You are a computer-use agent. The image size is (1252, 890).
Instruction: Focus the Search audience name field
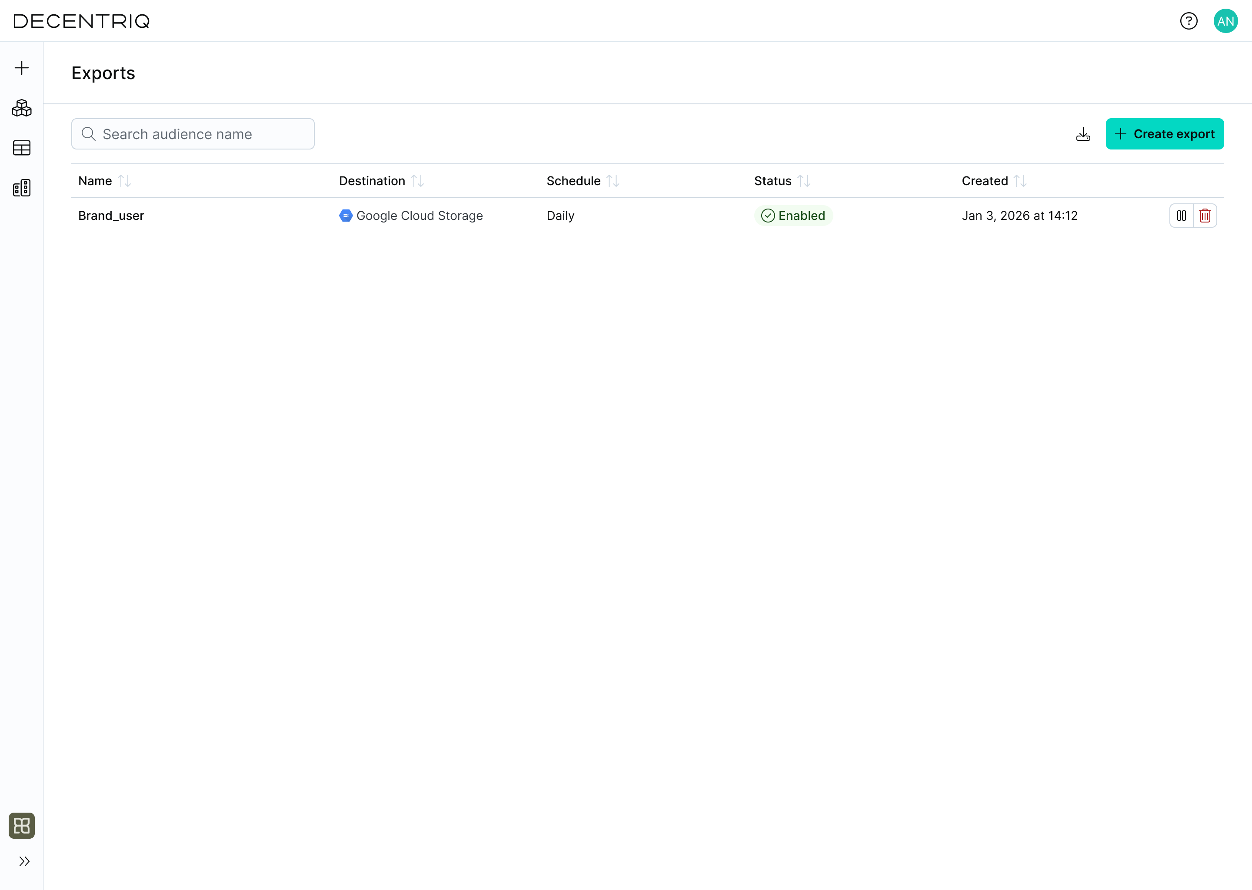pyautogui.click(x=193, y=134)
